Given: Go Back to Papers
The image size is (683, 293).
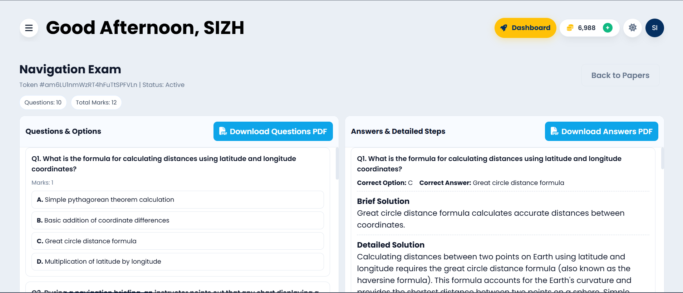Looking at the screenshot, I should click(620, 75).
